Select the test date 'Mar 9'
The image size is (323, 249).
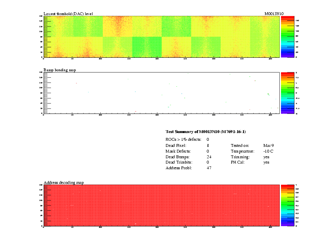(268, 146)
